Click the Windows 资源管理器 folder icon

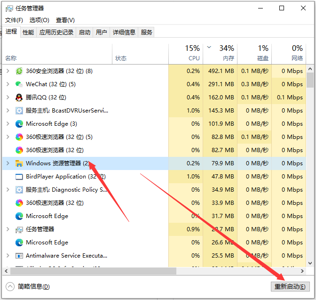[19, 163]
